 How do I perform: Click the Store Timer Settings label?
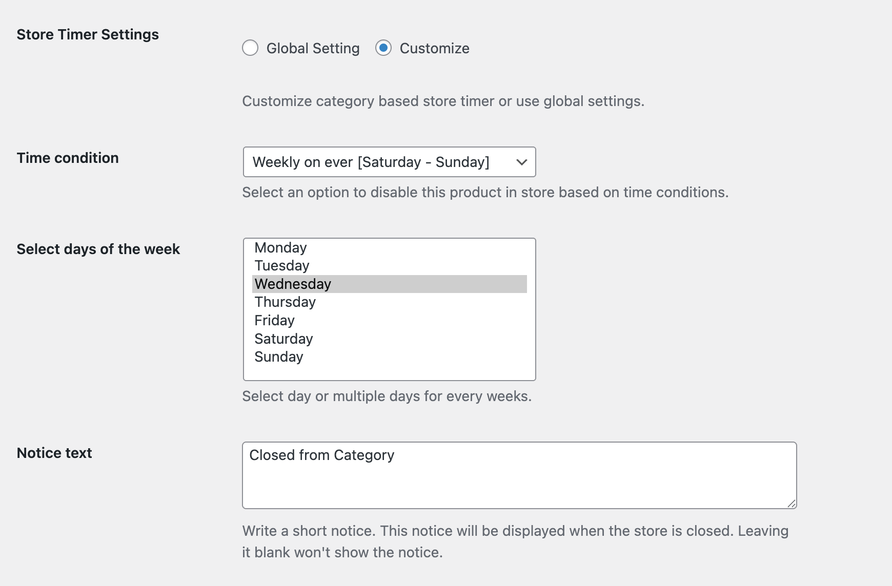coord(87,35)
